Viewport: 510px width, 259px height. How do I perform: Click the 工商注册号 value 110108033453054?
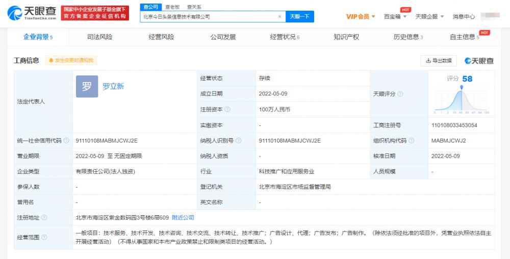click(454, 125)
